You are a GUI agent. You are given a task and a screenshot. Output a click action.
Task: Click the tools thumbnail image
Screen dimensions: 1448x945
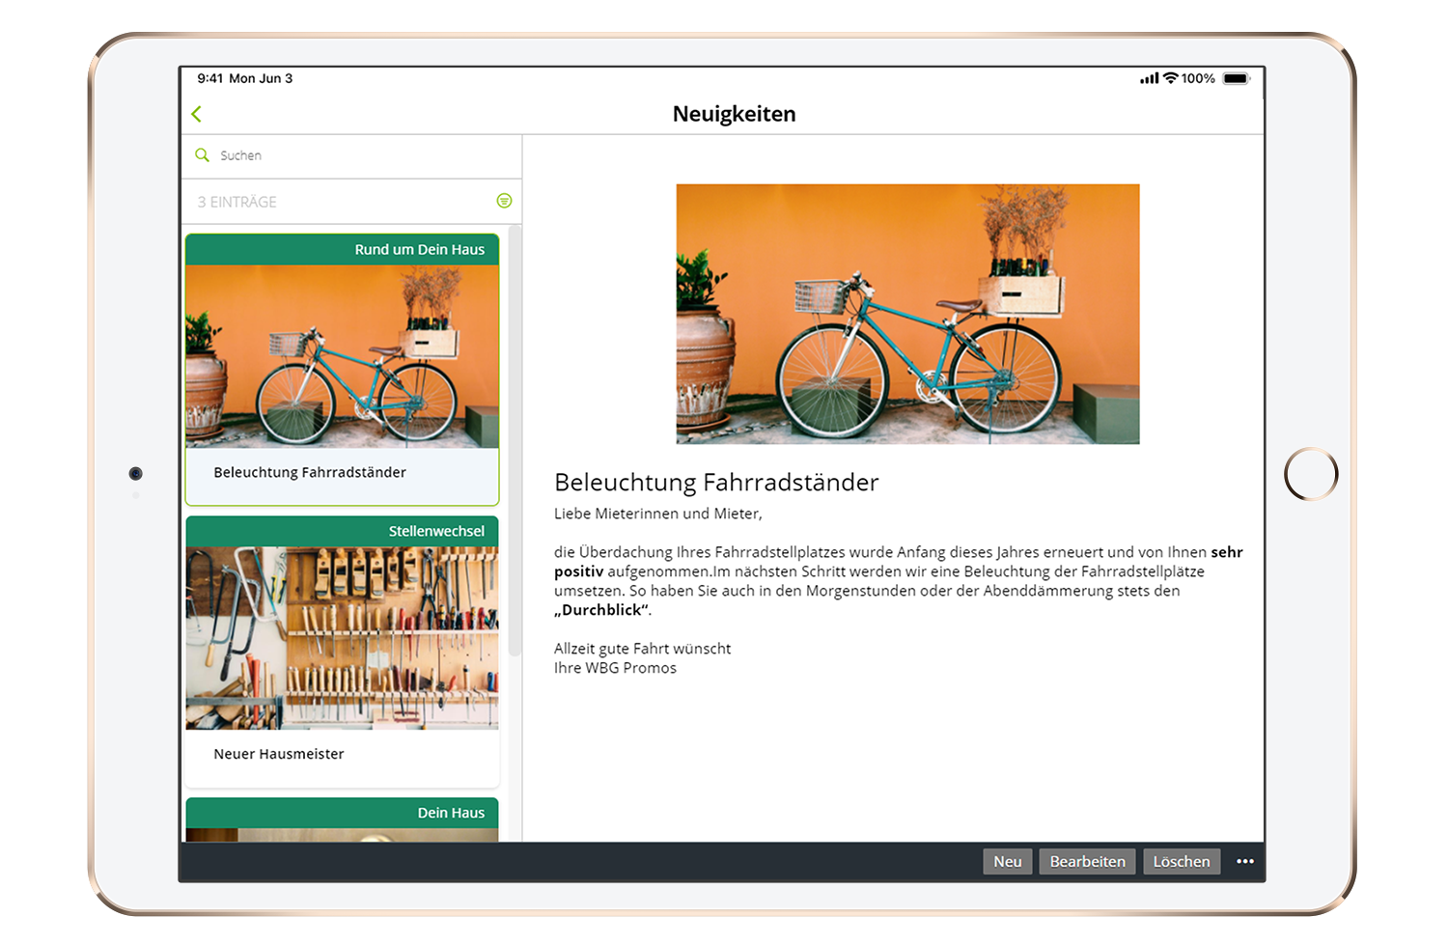point(343,638)
